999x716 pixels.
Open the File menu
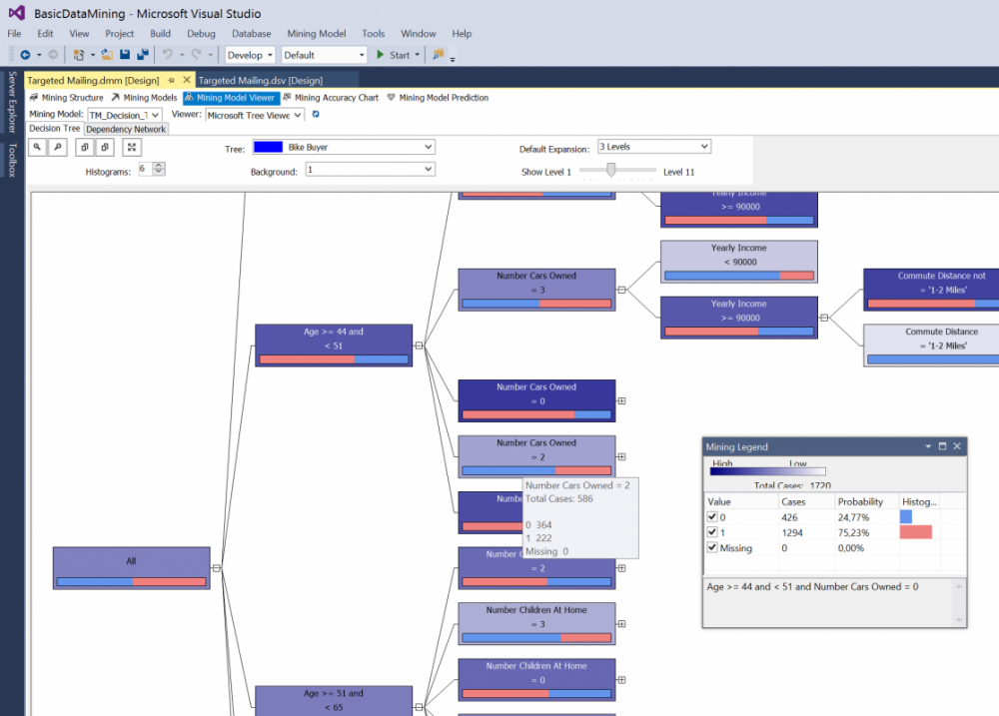(14, 34)
